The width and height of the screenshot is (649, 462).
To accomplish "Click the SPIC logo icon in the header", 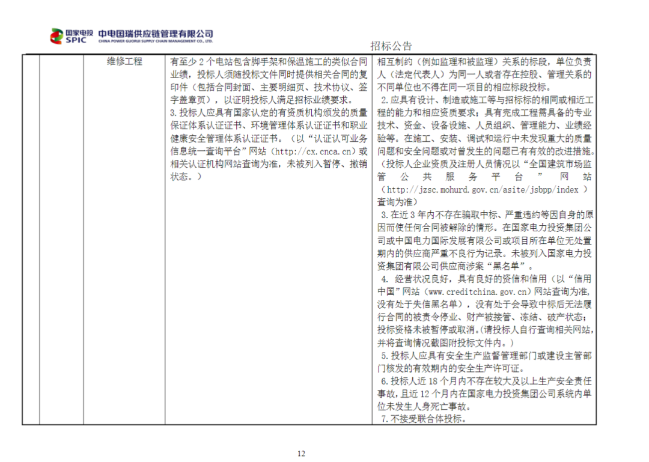I will [x=56, y=36].
